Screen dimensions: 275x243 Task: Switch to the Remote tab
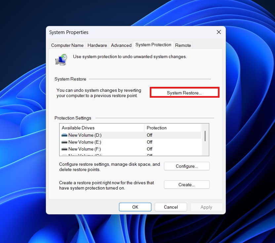pyautogui.click(x=183, y=45)
